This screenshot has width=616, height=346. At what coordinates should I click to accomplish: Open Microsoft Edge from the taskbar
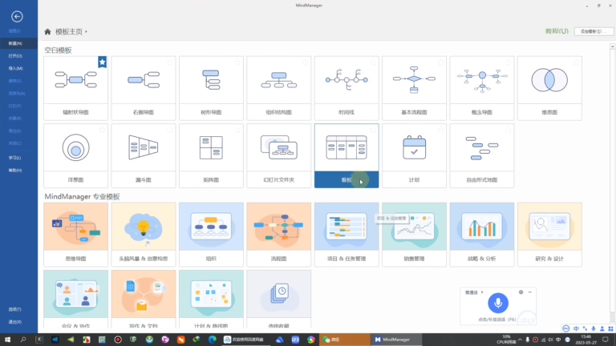pyautogui.click(x=213, y=340)
